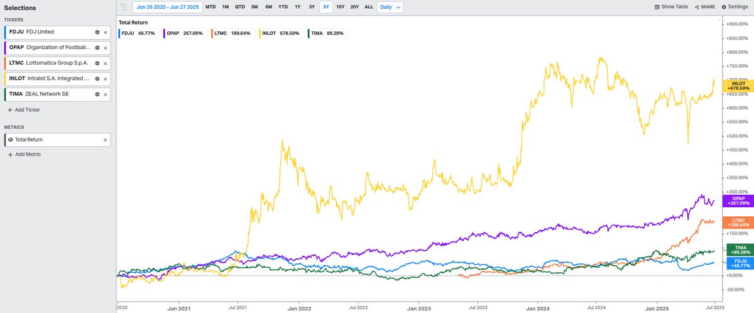The height and width of the screenshot is (313, 754).
Task: Remove OPAP ticker with X icon
Action: [105, 47]
